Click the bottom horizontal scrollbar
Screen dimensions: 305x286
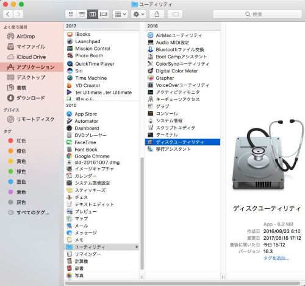click(x=182, y=283)
